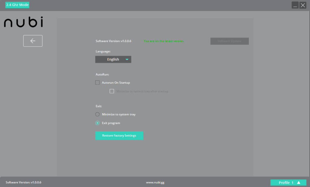Close the nubi window
310x187 pixels.
[303, 5]
